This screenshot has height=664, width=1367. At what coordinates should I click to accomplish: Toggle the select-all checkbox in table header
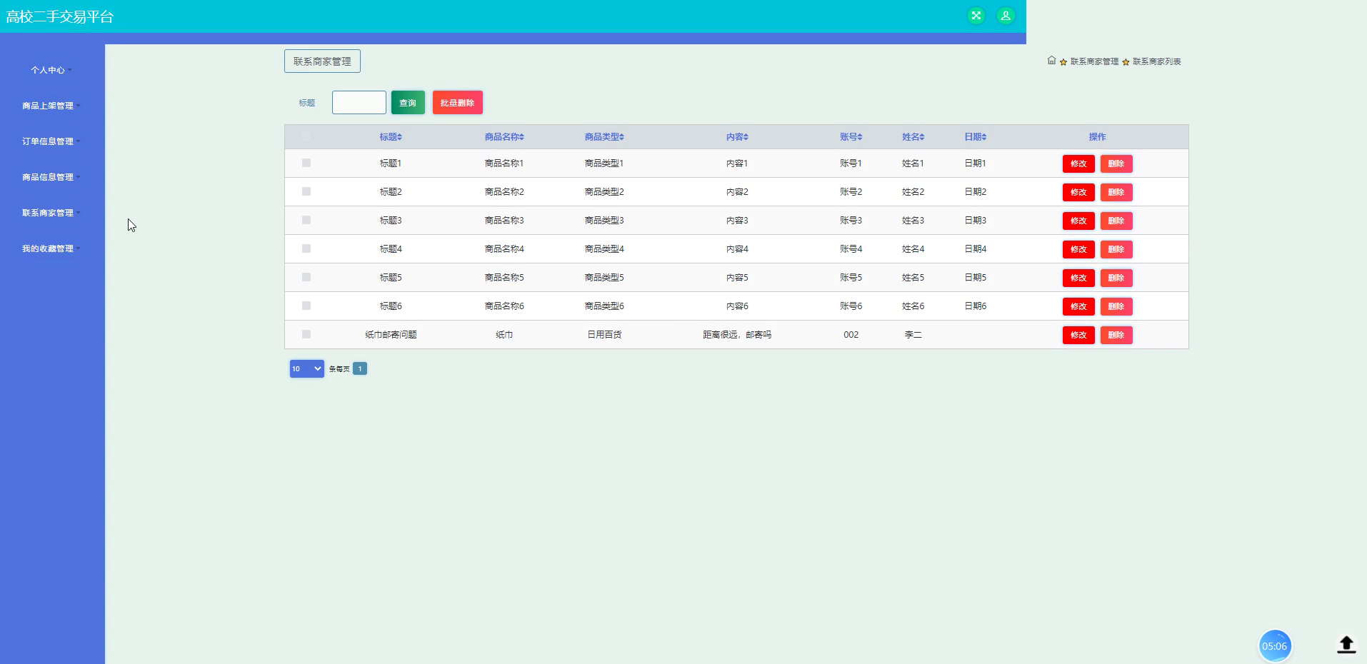click(306, 136)
